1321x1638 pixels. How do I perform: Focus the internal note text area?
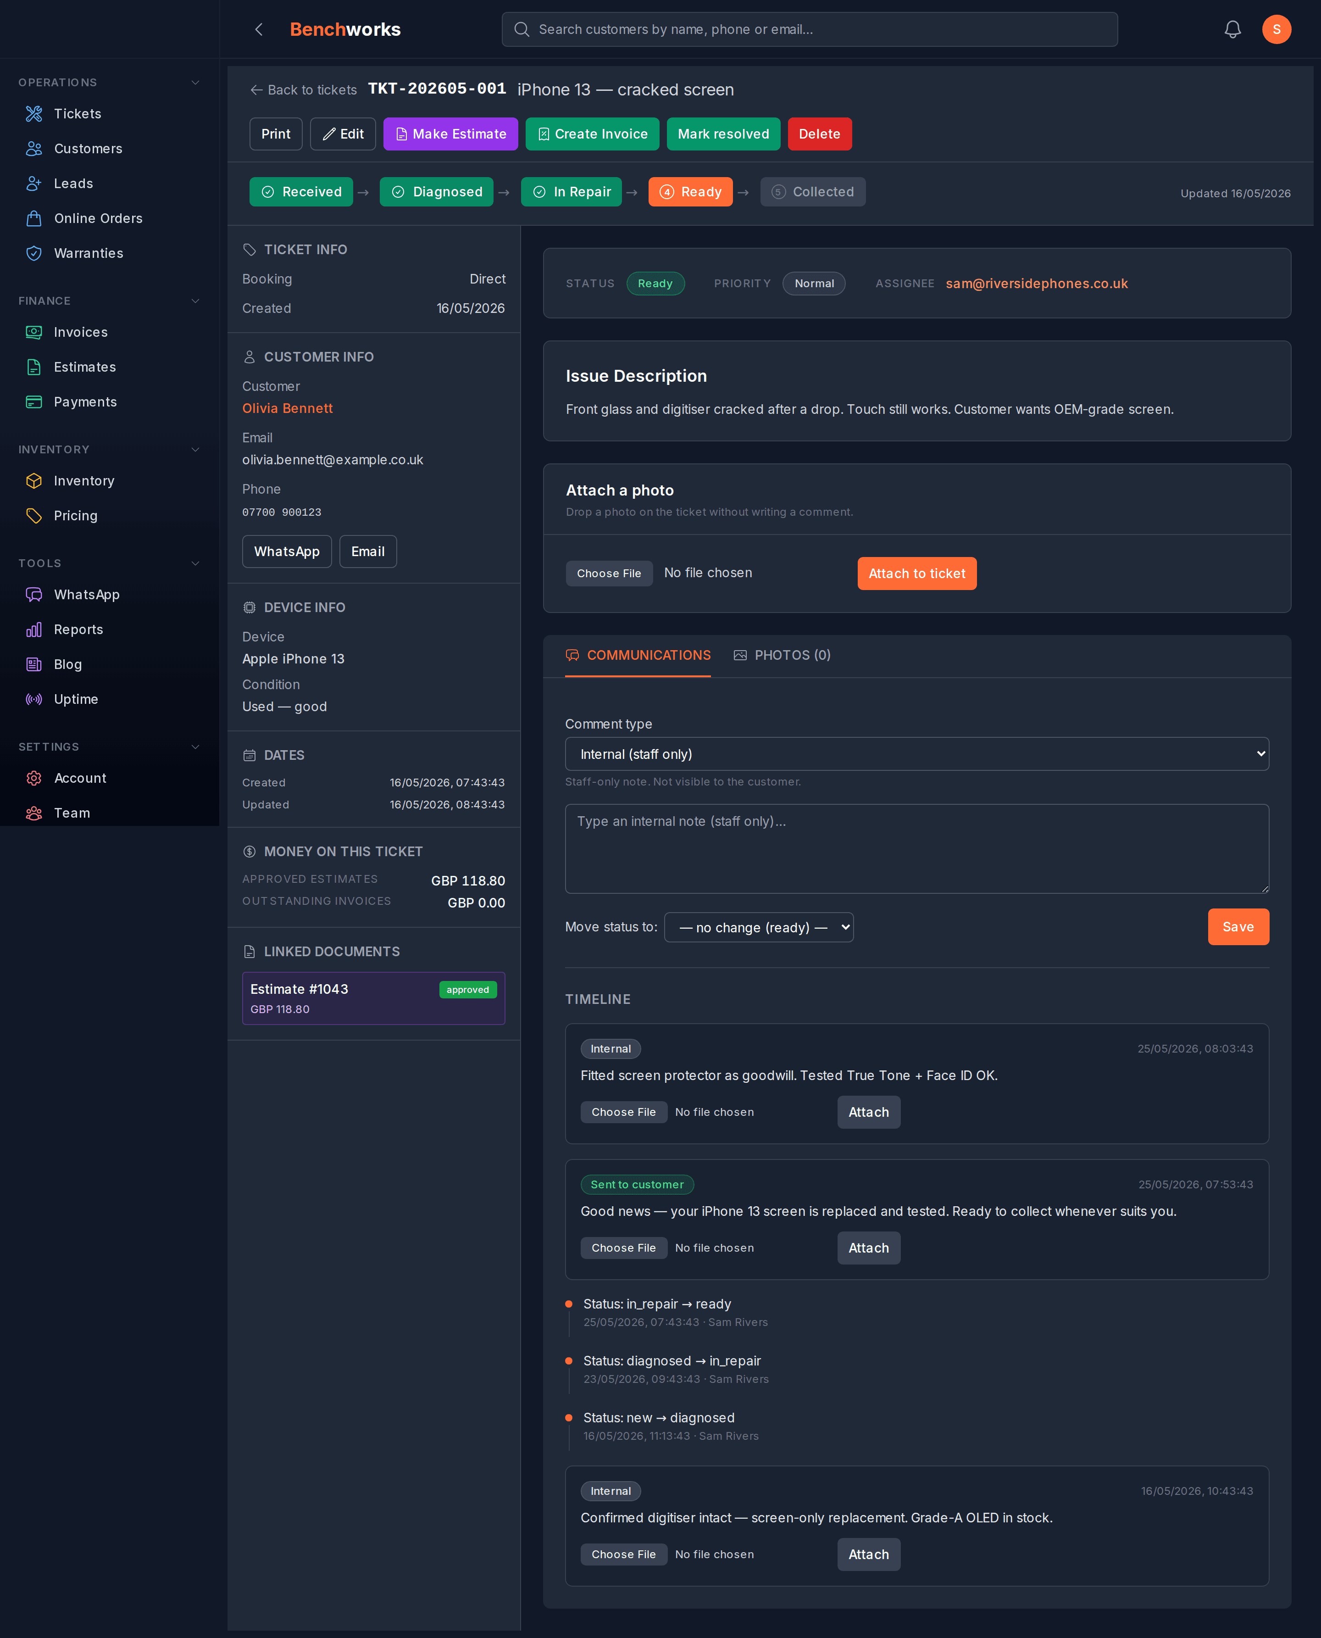tap(917, 849)
